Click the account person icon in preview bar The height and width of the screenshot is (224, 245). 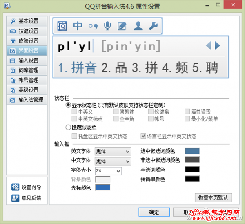[x=138, y=26]
